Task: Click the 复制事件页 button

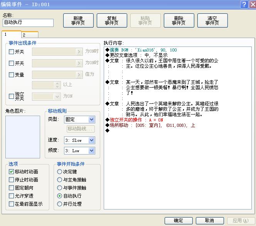Action: point(112,20)
